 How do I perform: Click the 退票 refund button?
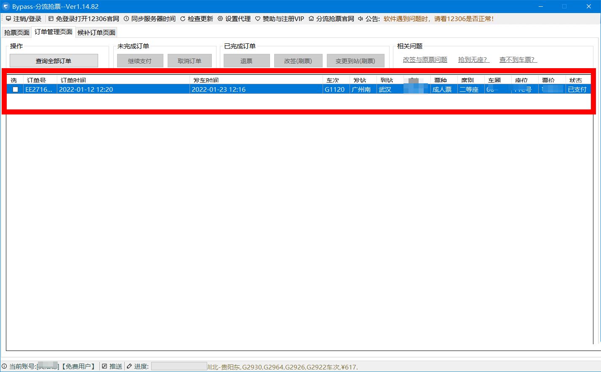tap(246, 61)
